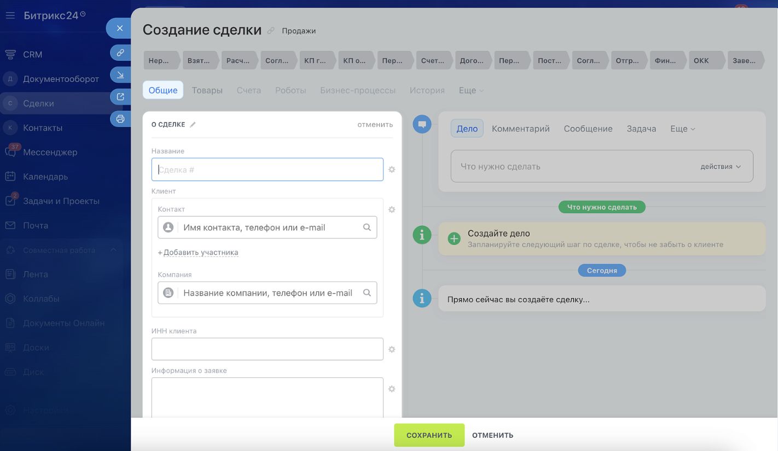
Task: Click gear icon beside ИНН клиента field
Action: click(392, 349)
